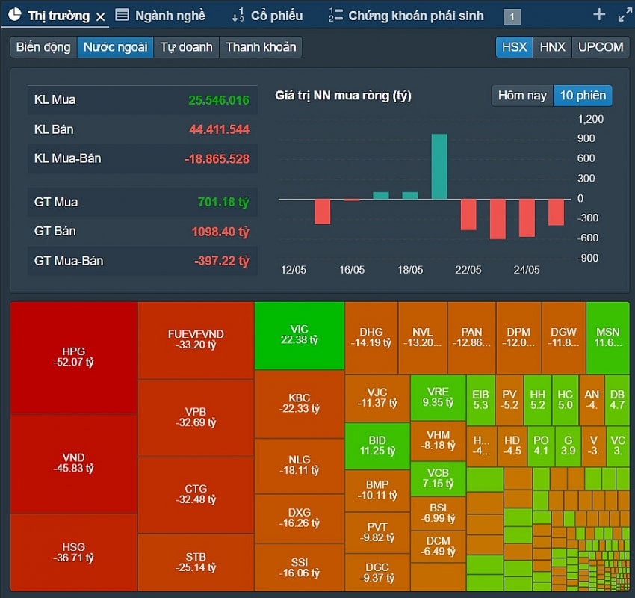Select the green VRE heatmap tile
The image size is (635, 598).
coord(439,398)
